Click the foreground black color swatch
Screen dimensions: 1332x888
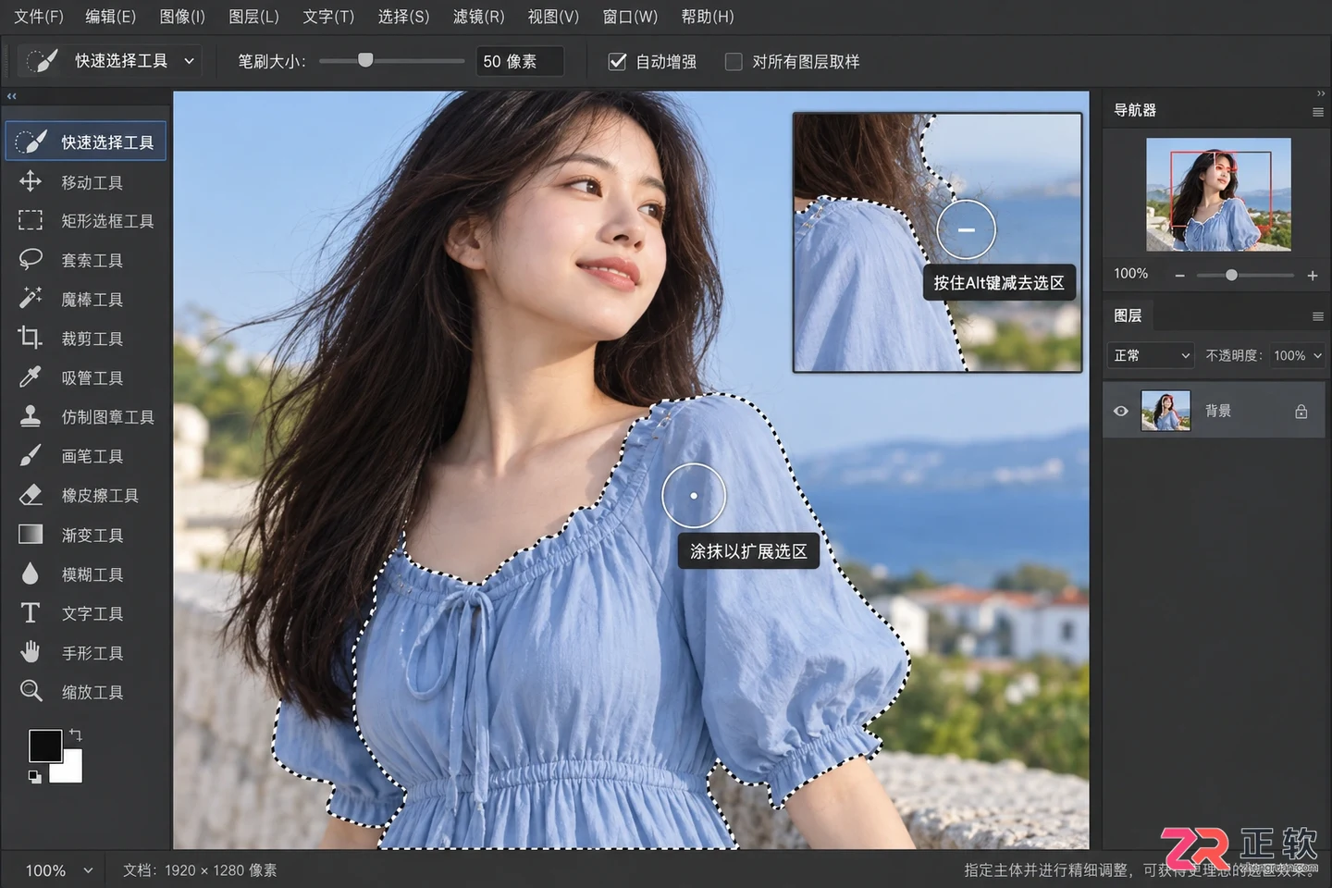[x=43, y=746]
